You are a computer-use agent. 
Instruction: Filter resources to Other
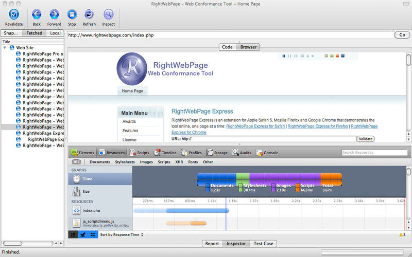pos(208,162)
